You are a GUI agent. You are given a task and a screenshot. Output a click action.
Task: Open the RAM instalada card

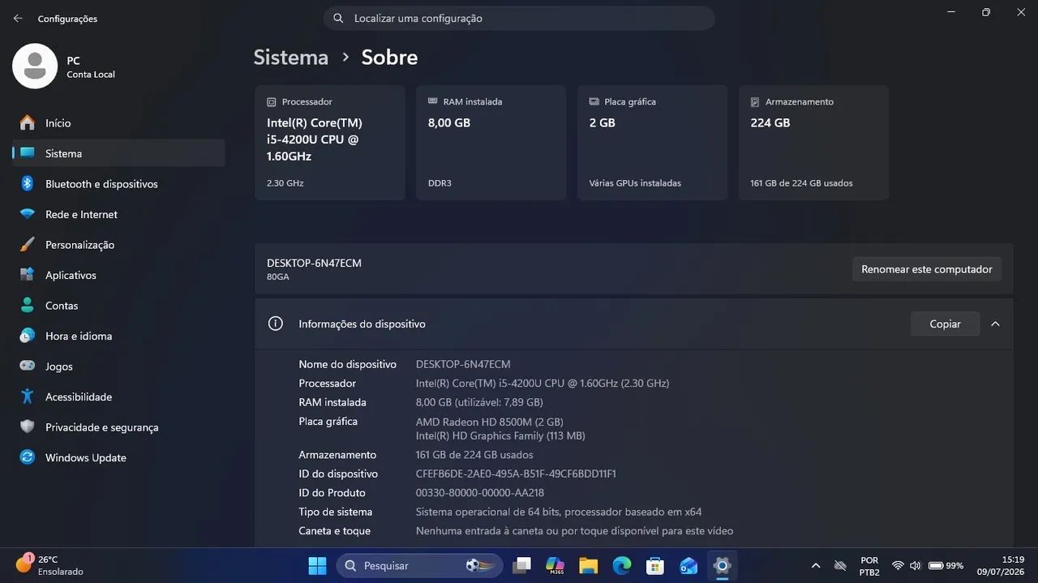pos(491,143)
